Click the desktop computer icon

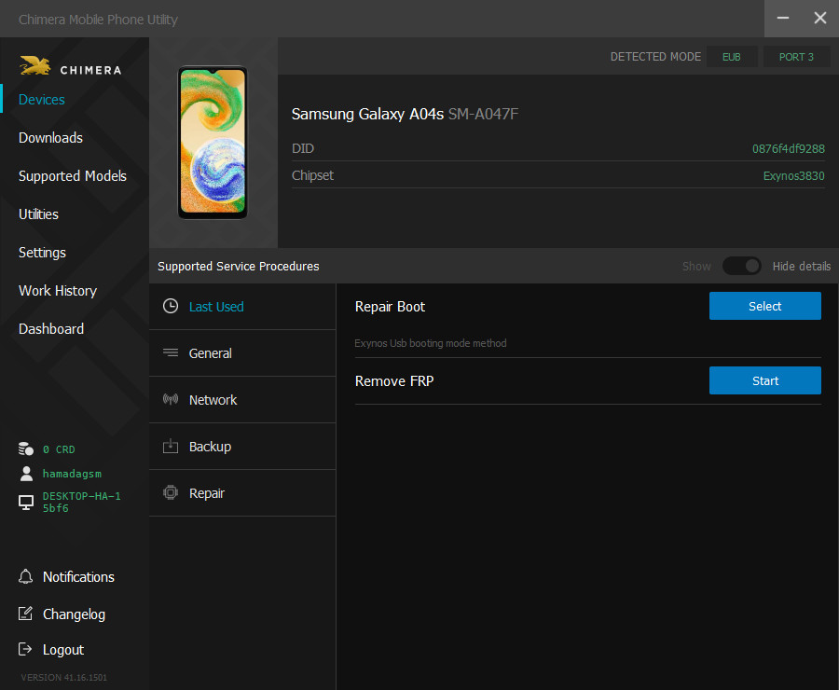click(x=26, y=502)
